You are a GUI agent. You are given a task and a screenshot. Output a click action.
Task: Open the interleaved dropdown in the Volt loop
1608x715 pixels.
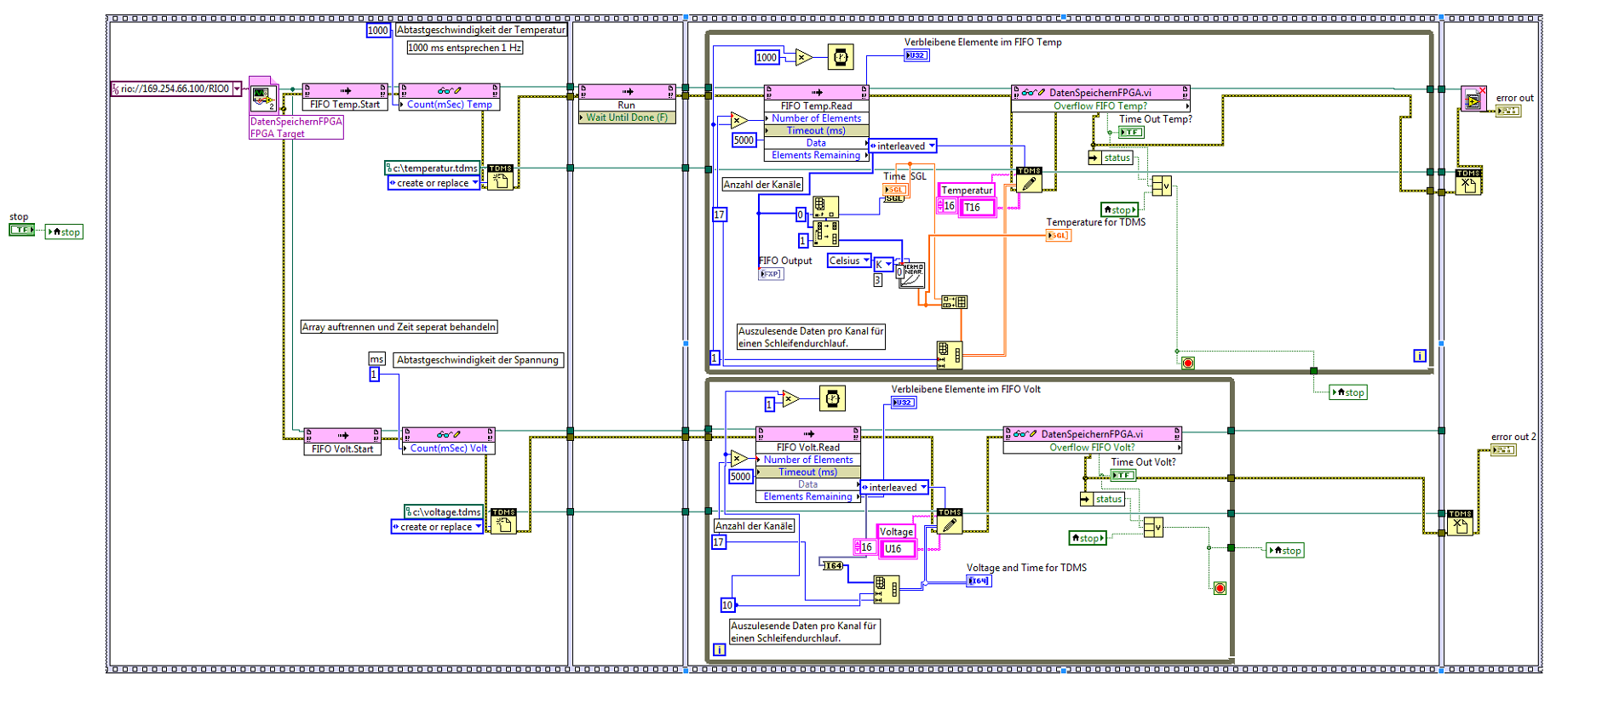click(923, 488)
